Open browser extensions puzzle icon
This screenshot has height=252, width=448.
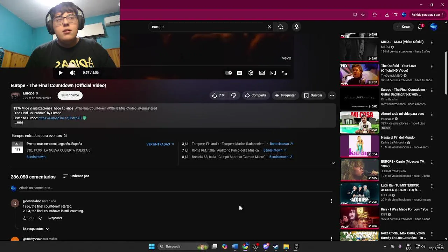tap(374, 15)
